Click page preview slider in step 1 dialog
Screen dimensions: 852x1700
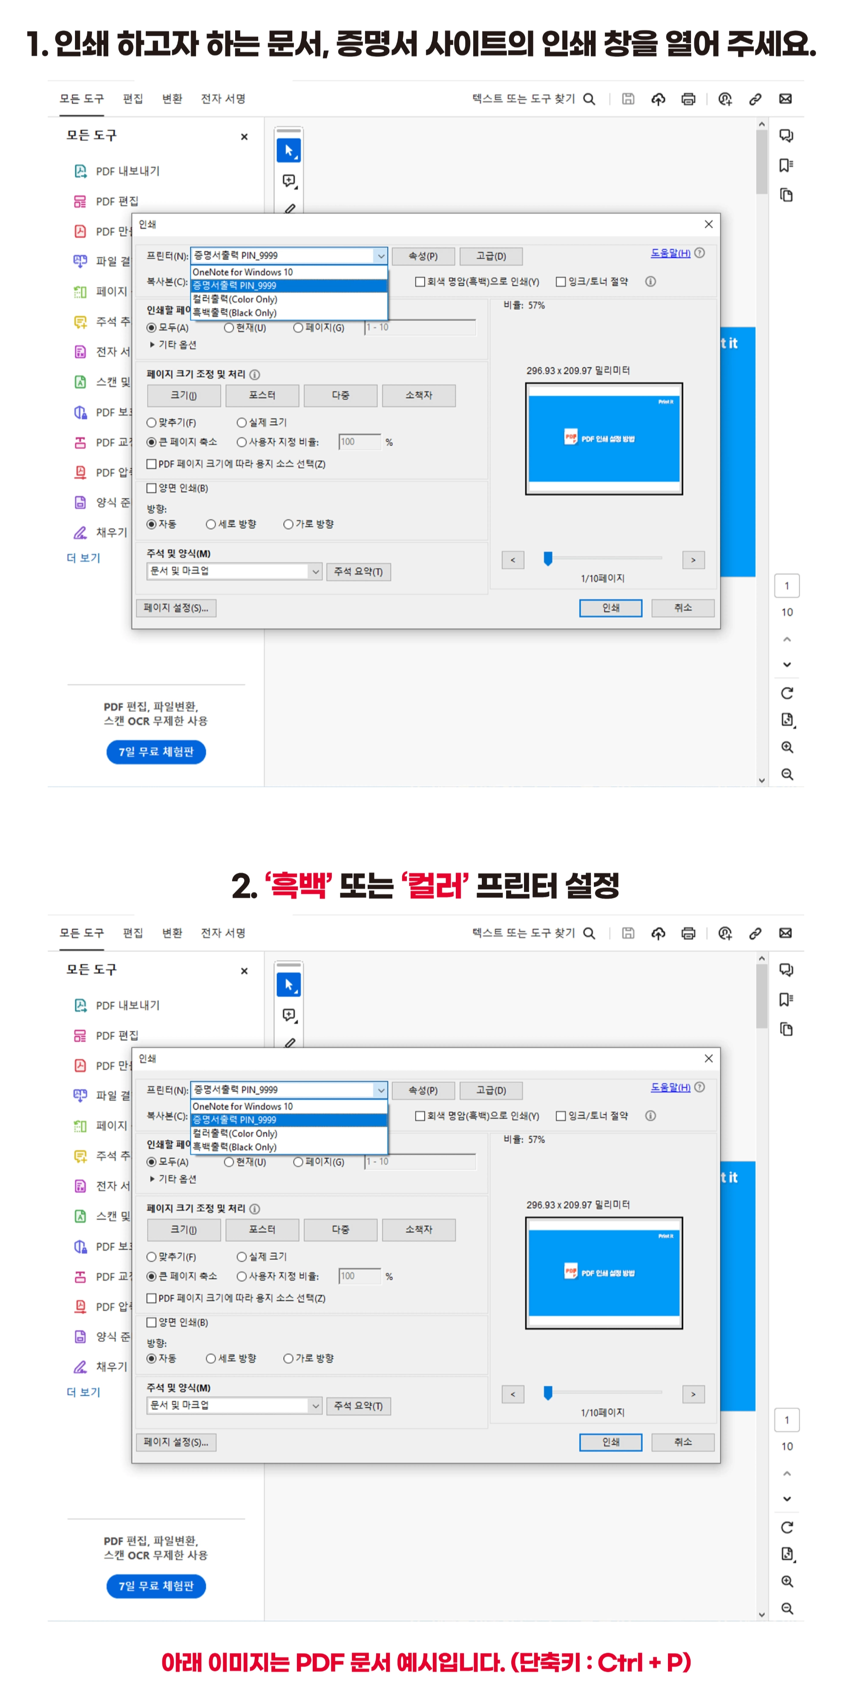tap(547, 559)
